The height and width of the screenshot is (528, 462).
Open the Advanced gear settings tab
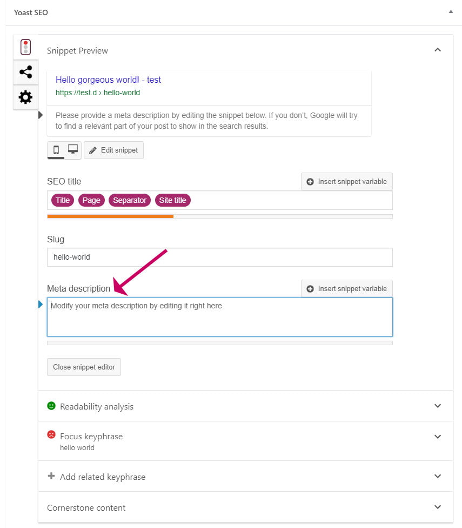click(25, 97)
